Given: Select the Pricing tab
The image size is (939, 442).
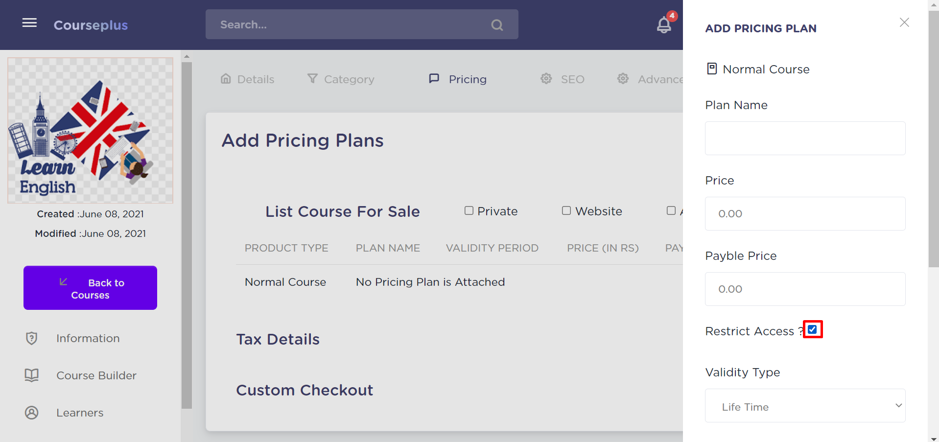Looking at the screenshot, I should coord(458,79).
